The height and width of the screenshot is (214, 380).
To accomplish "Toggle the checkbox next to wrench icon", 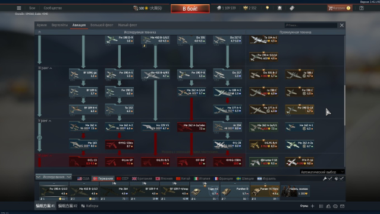I will (330, 178).
